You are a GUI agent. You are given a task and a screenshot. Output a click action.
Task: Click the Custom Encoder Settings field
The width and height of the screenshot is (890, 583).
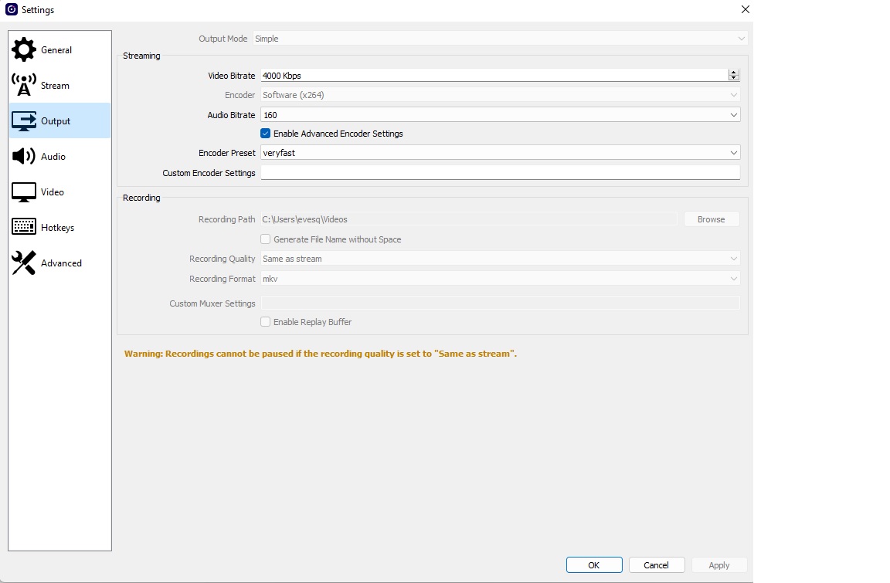point(500,173)
